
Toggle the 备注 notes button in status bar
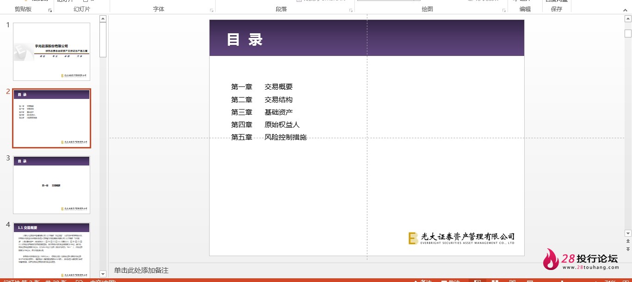pos(422,280)
